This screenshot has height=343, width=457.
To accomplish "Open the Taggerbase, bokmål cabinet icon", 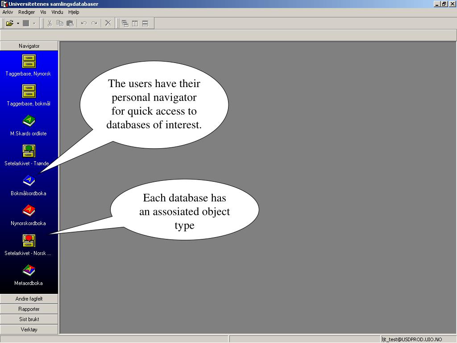I will tap(29, 91).
